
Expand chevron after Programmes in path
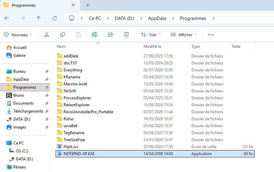(213, 18)
